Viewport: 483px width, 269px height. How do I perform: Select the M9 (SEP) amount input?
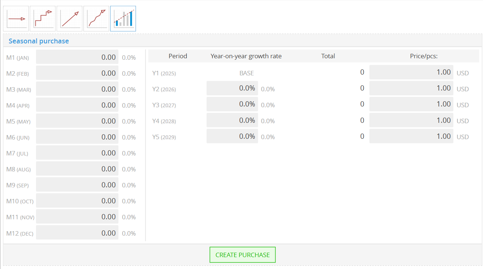click(x=77, y=185)
